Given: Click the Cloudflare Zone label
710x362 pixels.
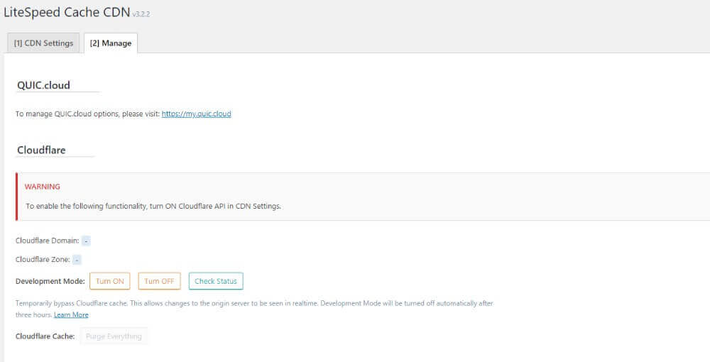Looking at the screenshot, I should tap(43, 260).
